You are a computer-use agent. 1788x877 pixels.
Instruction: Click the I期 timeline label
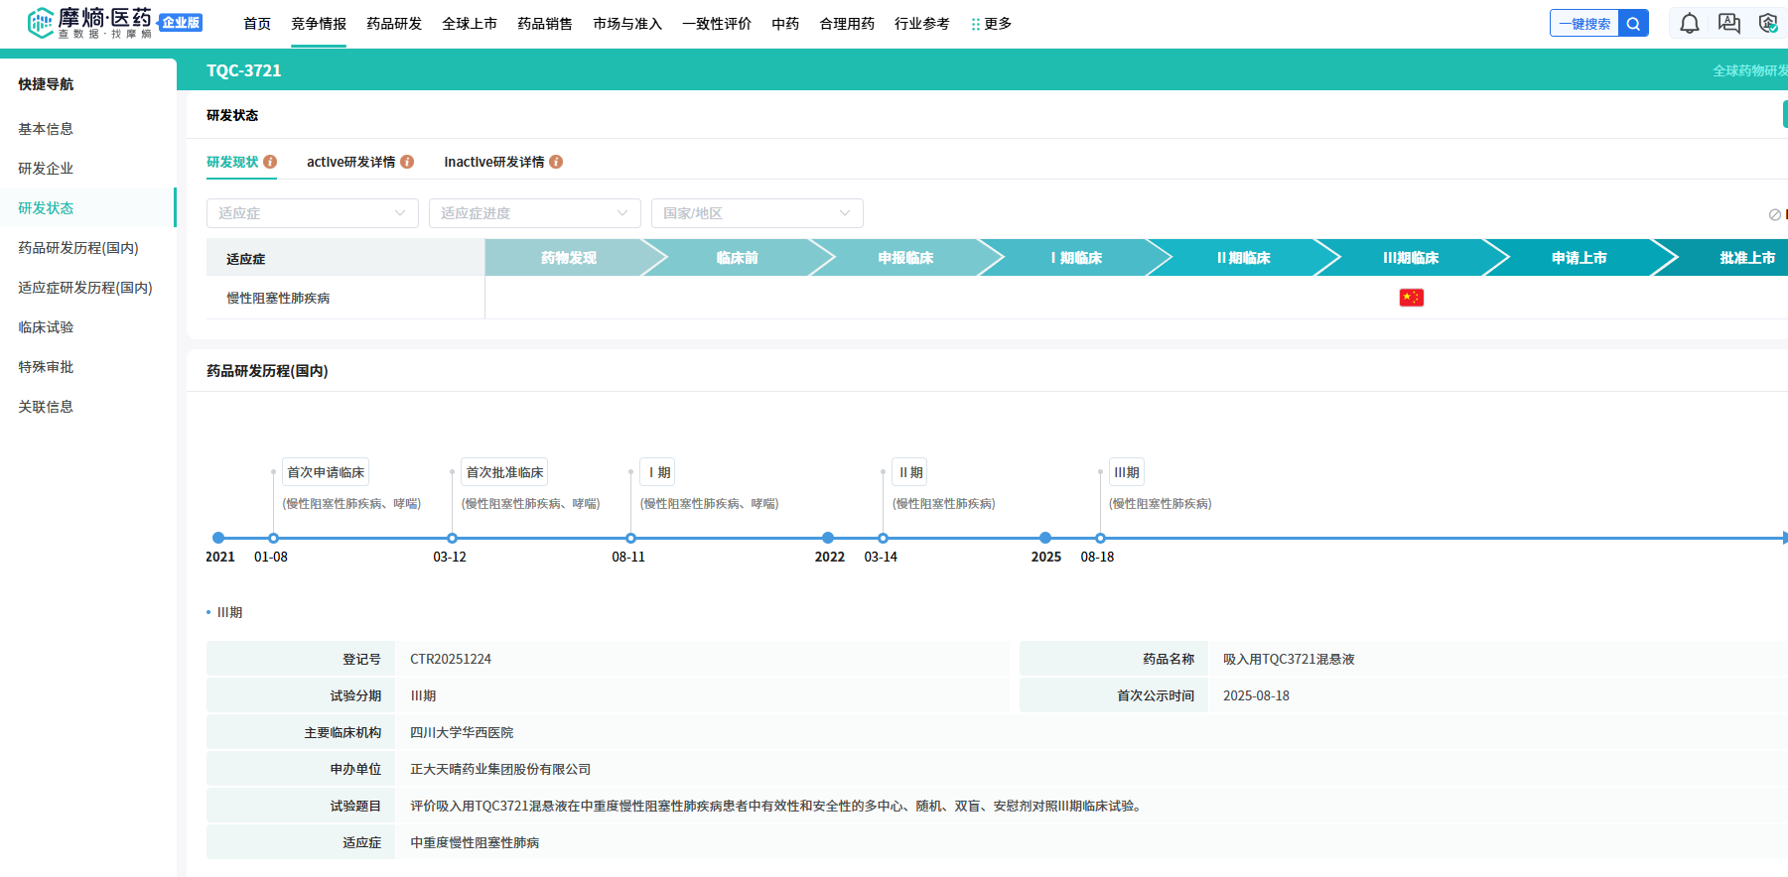click(658, 472)
